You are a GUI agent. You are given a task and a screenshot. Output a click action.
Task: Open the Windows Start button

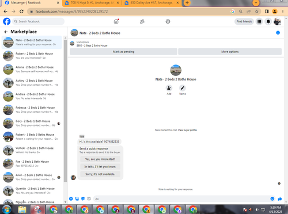[7, 209]
